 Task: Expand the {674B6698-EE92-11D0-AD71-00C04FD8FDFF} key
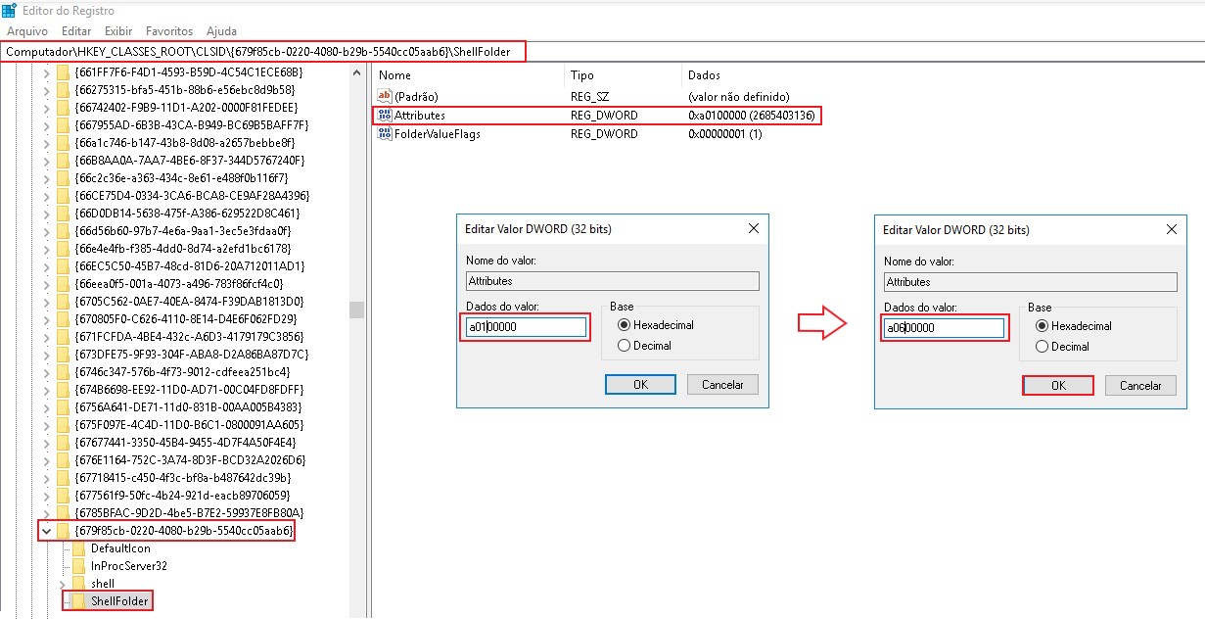46,390
